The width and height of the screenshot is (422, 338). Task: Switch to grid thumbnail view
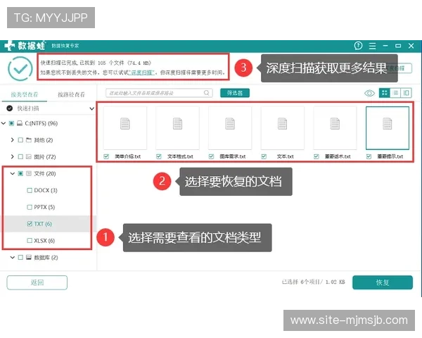pos(384,93)
